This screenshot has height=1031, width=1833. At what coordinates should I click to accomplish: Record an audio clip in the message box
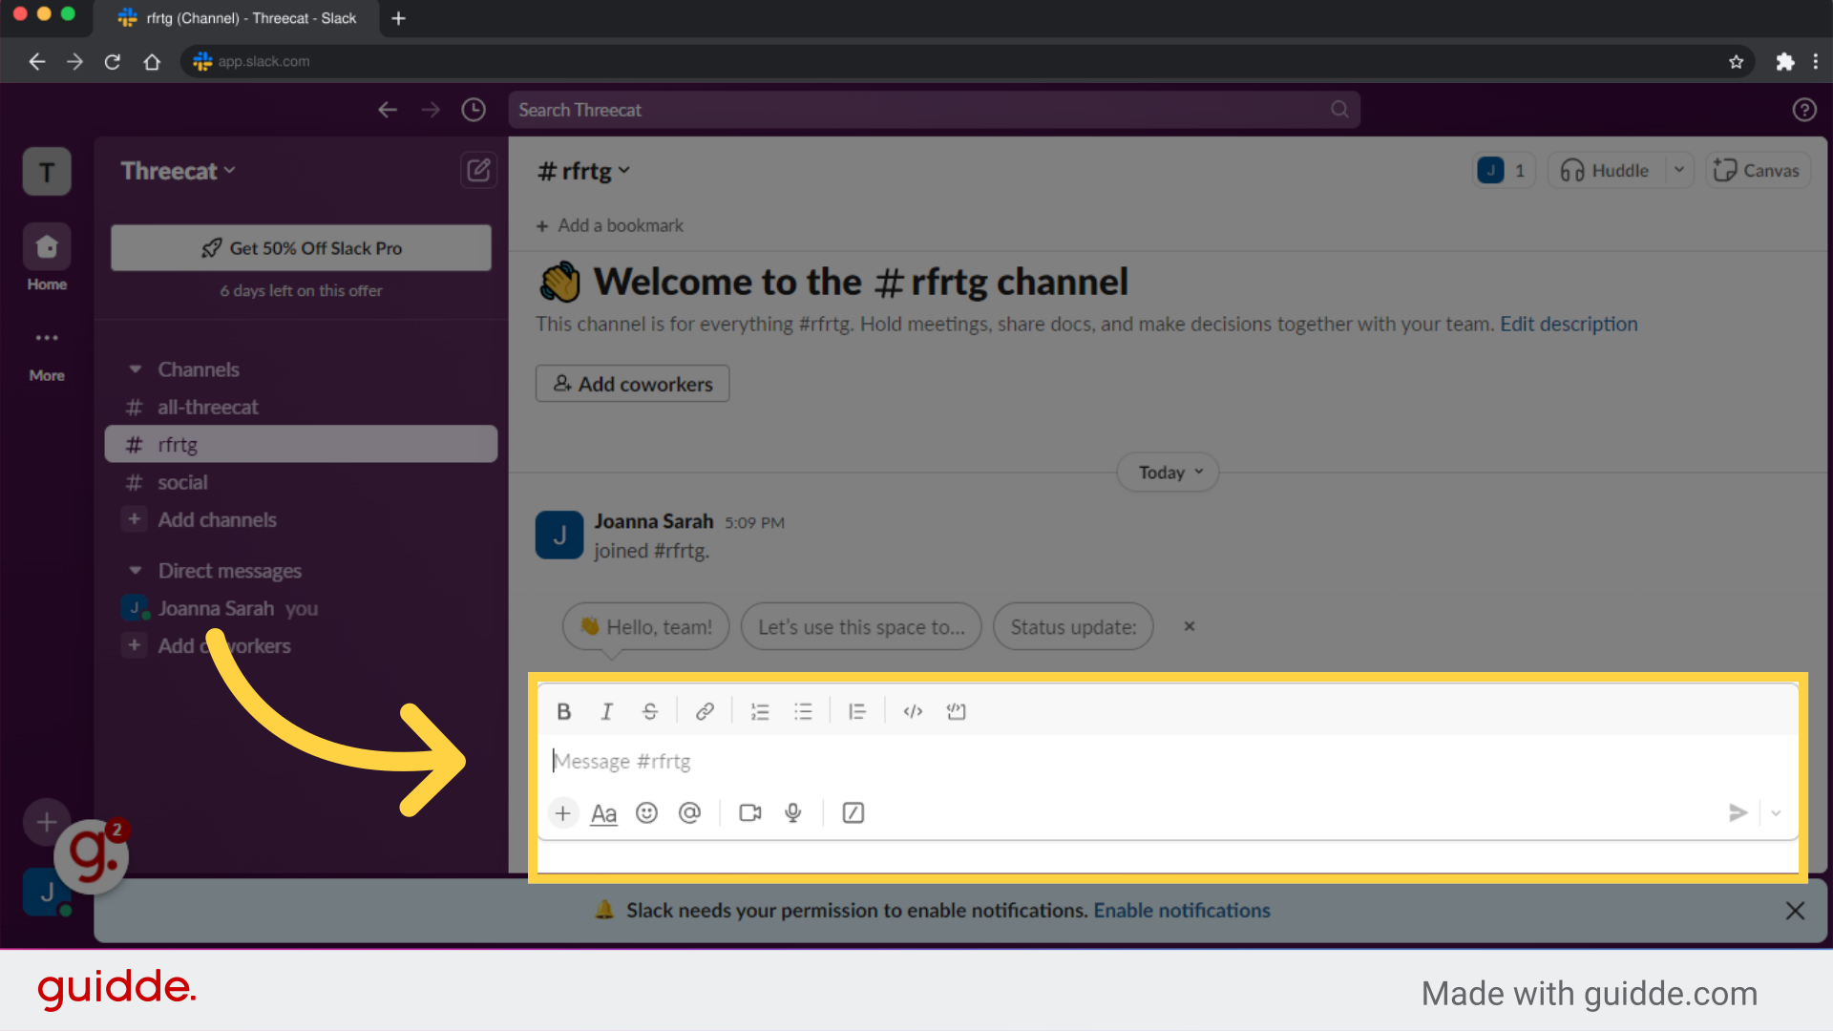point(792,812)
